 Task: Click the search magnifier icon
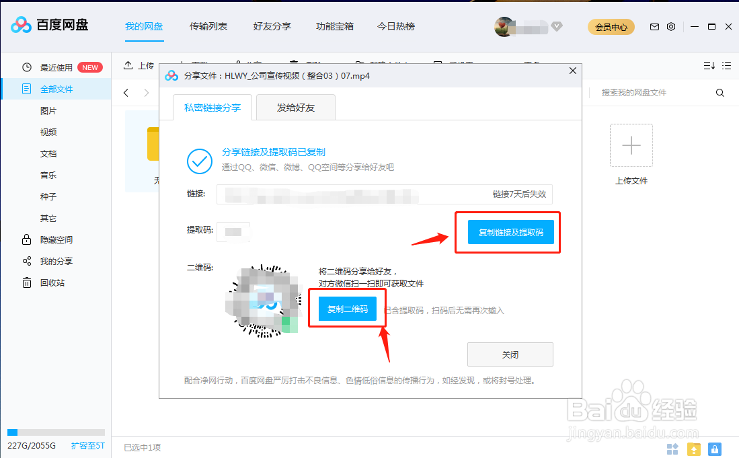tap(719, 93)
